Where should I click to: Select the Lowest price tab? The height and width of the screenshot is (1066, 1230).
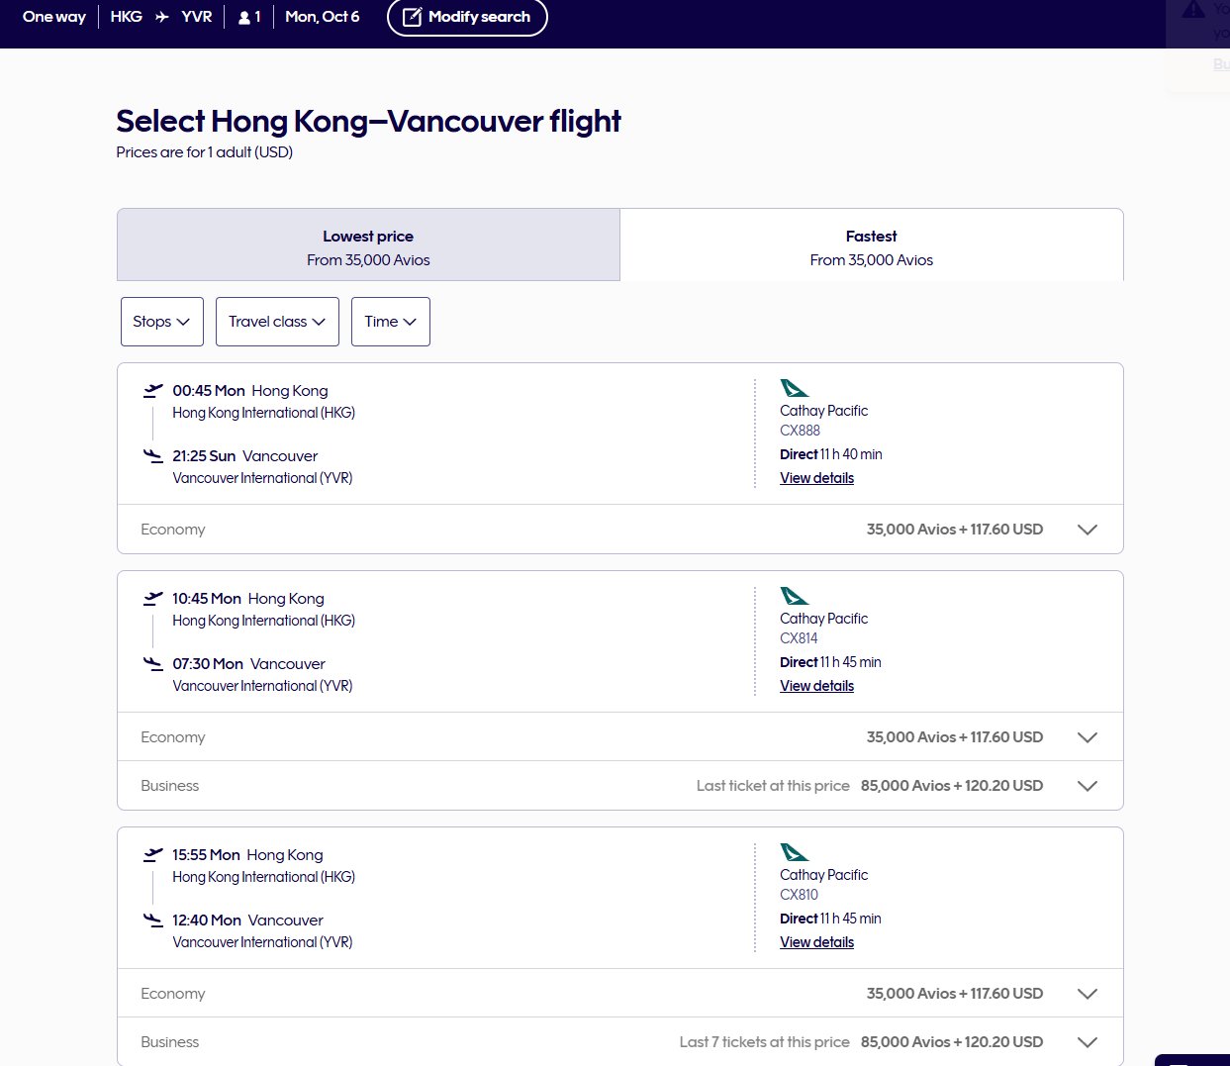pyautogui.click(x=368, y=246)
